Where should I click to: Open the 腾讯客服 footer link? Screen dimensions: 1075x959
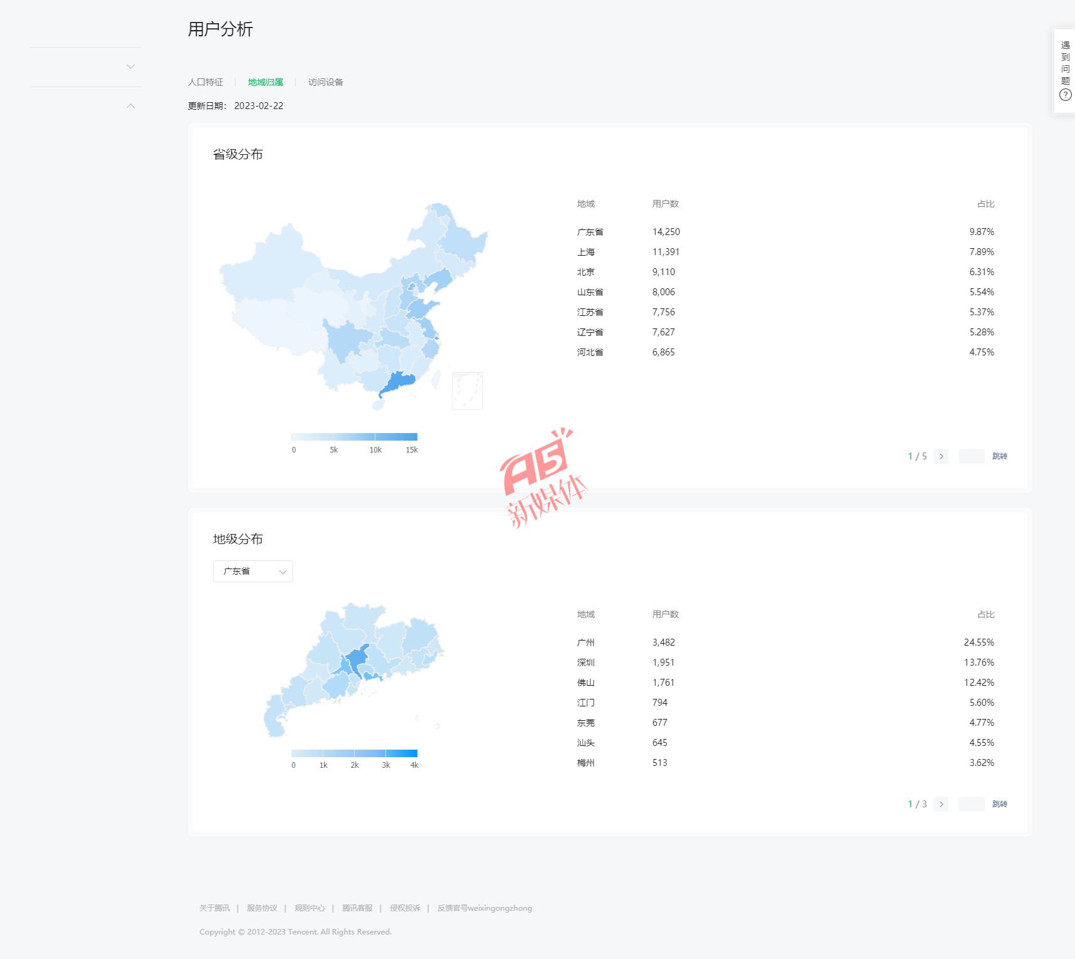pyautogui.click(x=357, y=908)
